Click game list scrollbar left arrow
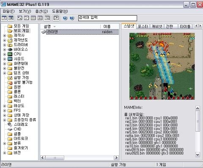 43,157
